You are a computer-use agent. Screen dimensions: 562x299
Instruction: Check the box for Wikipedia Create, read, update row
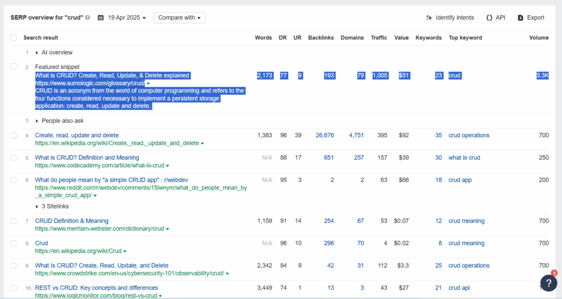14,136
